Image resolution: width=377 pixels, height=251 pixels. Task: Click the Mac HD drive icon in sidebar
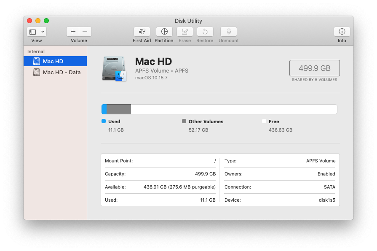(x=37, y=61)
